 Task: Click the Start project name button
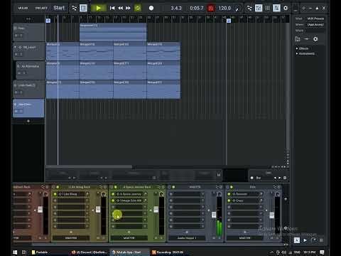59,8
